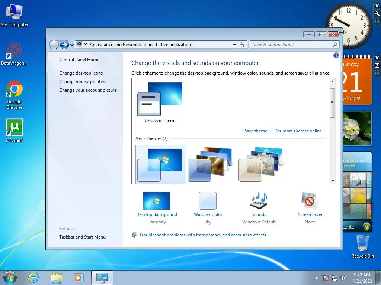381x285 pixels.
Task: Click the address bar Control Panel icon
Action: tap(79, 45)
